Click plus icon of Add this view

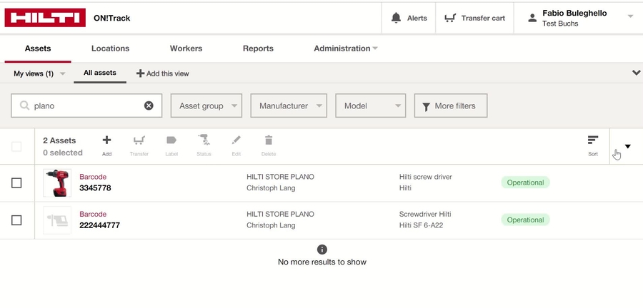point(140,73)
